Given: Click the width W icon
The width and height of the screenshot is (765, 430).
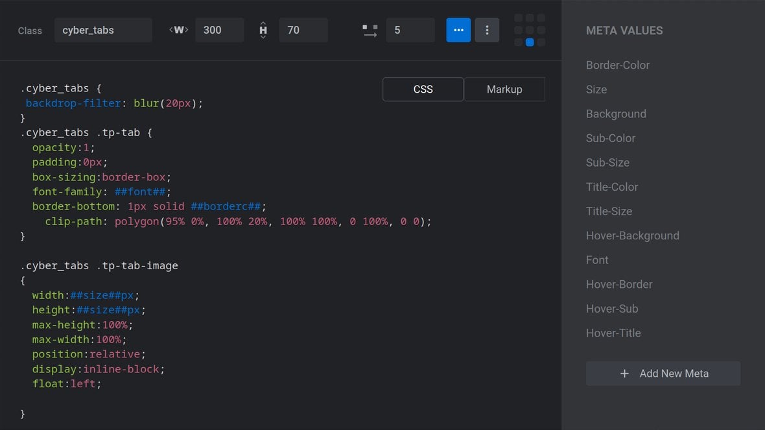Looking at the screenshot, I should click(178, 30).
